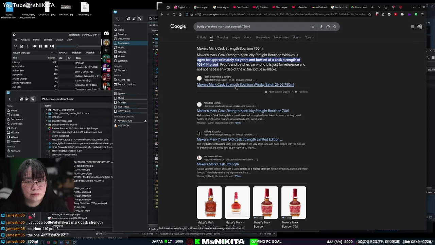Switch to AI Mode in Google
Image resolution: width=435 pixels, height=245 pixels.
[x=201, y=37]
